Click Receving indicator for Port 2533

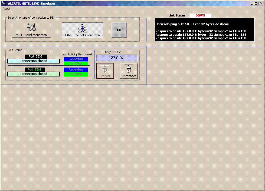[x=76, y=59]
